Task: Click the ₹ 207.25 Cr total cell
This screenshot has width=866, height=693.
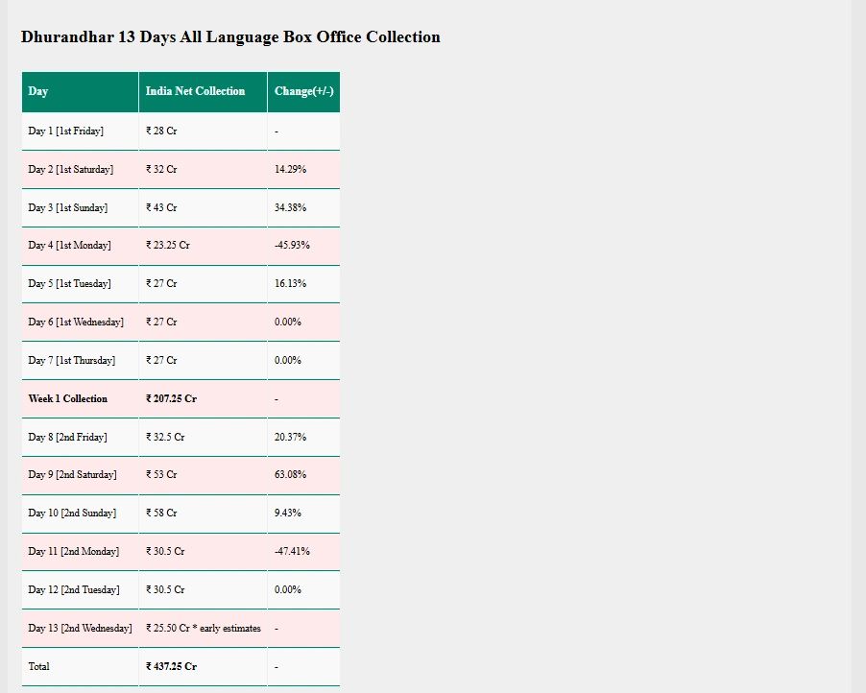Action: [x=171, y=398]
